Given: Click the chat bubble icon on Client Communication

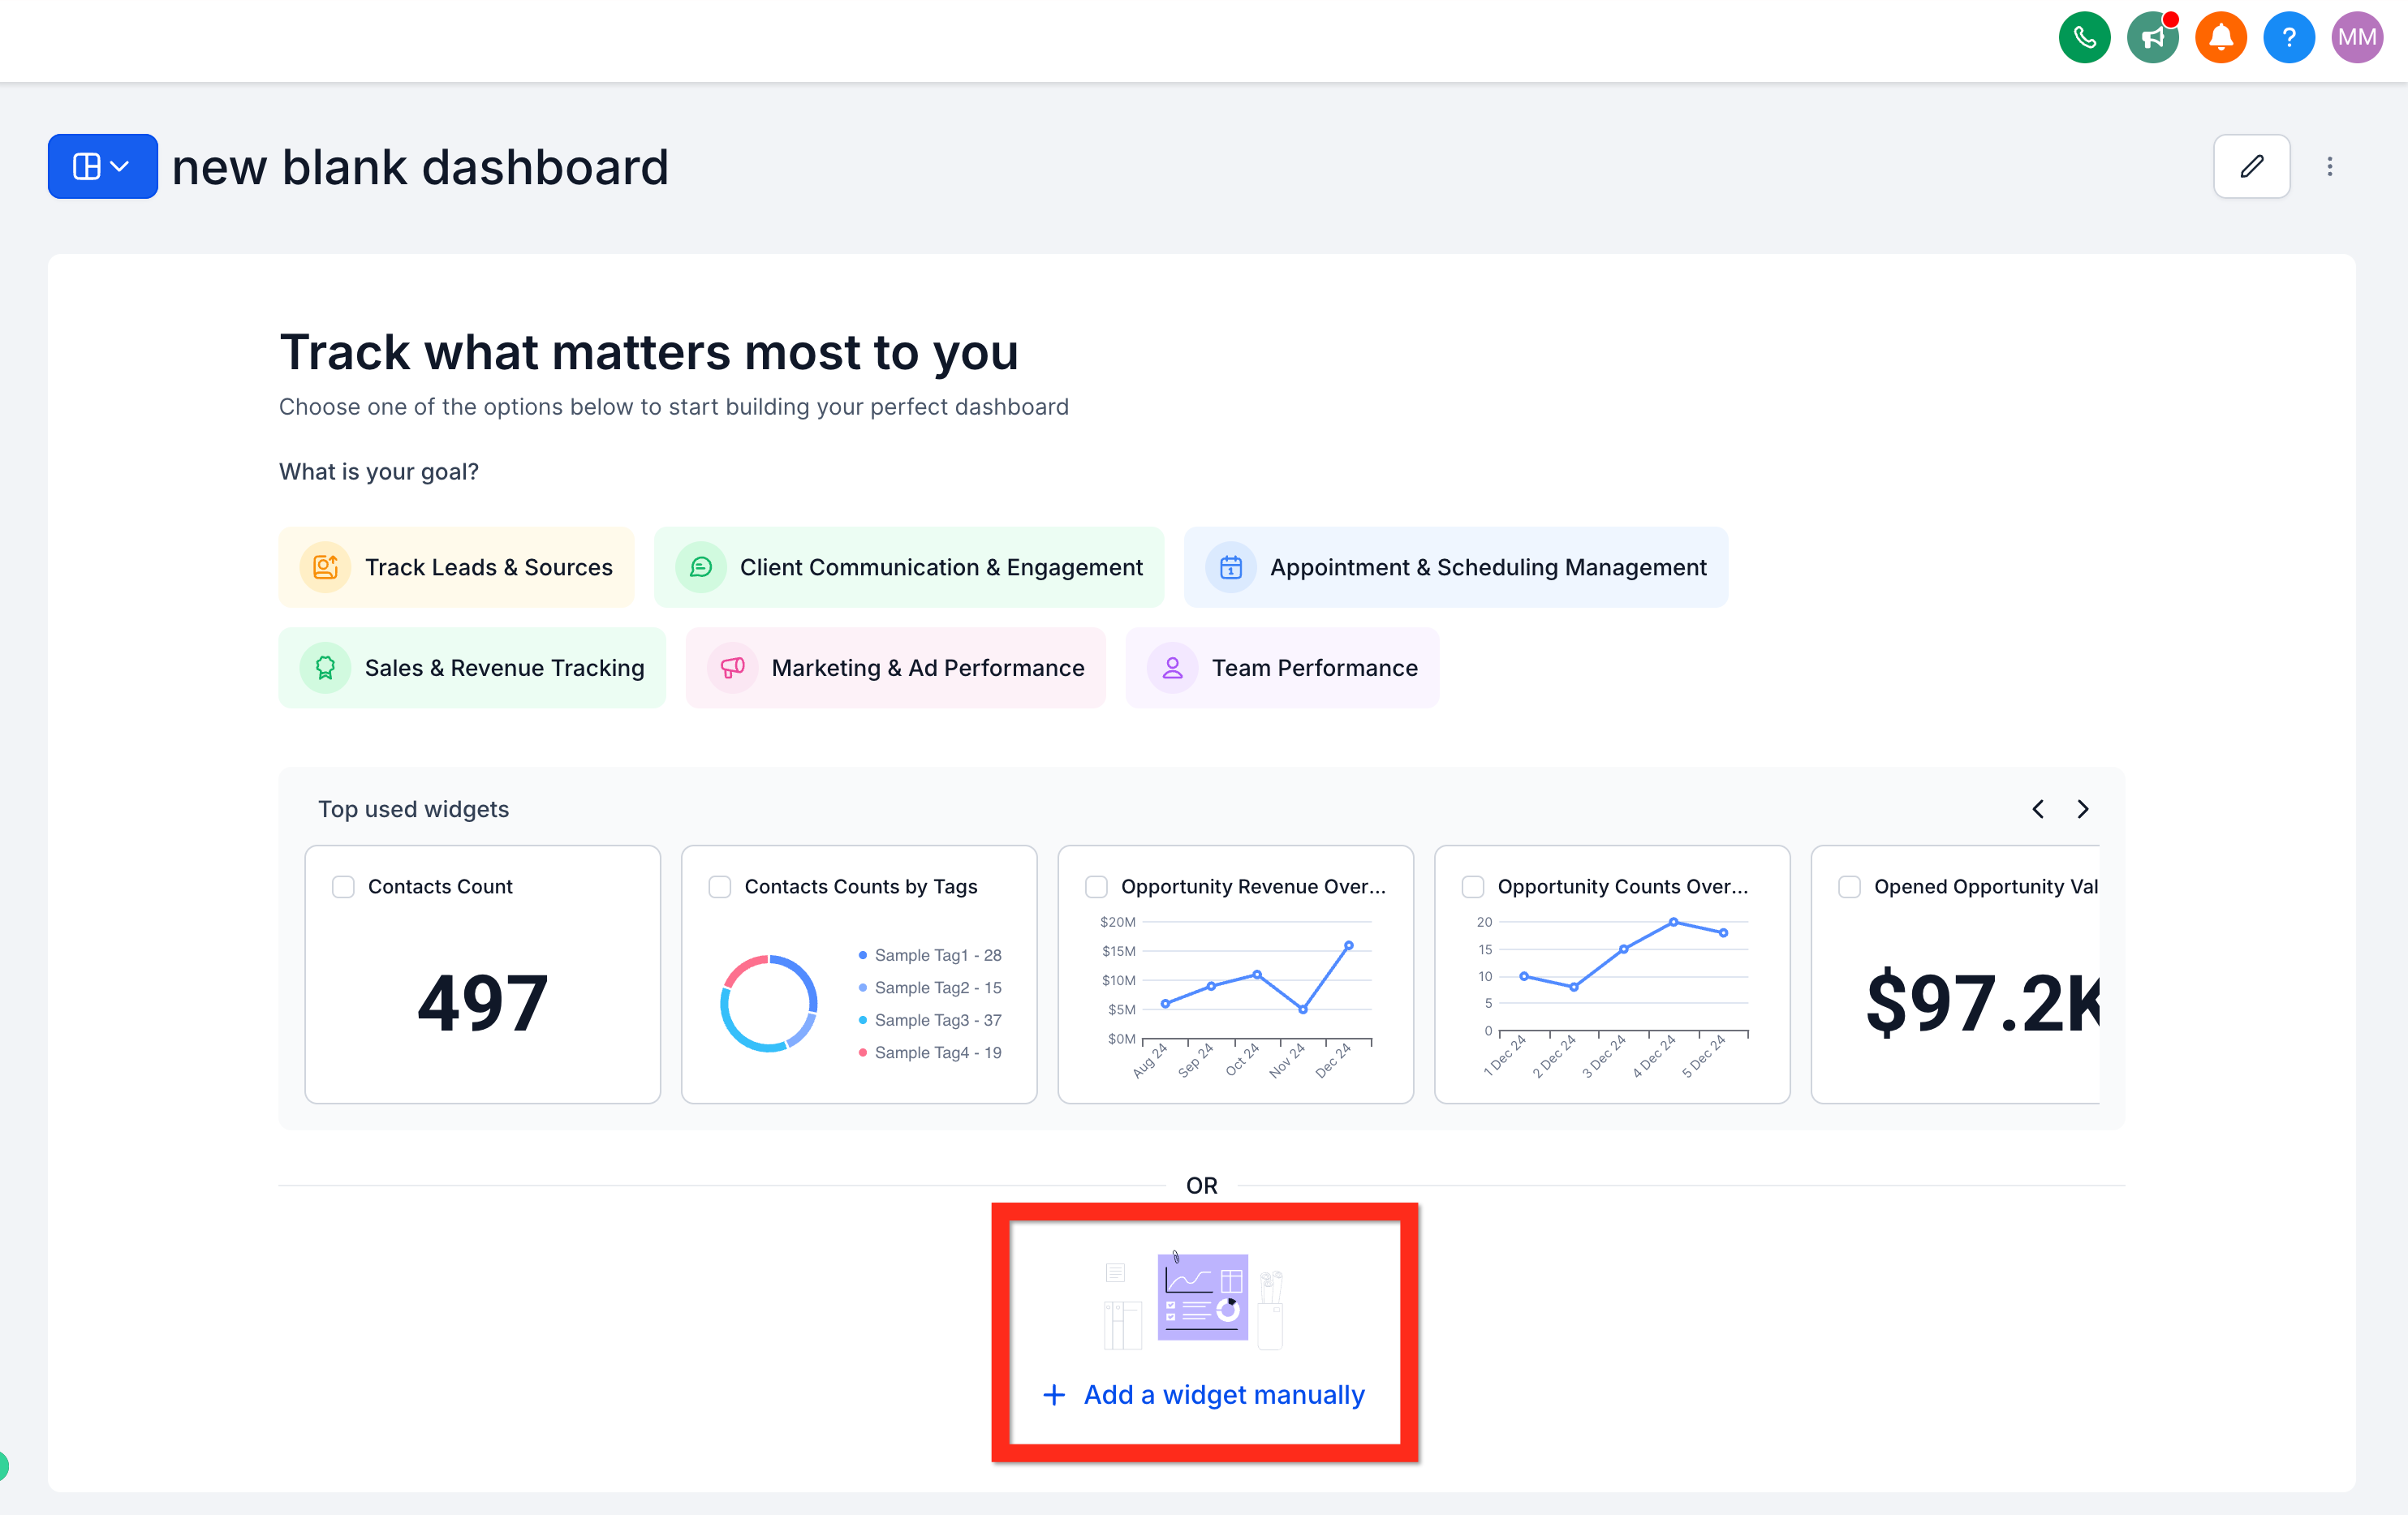Looking at the screenshot, I should [701, 567].
